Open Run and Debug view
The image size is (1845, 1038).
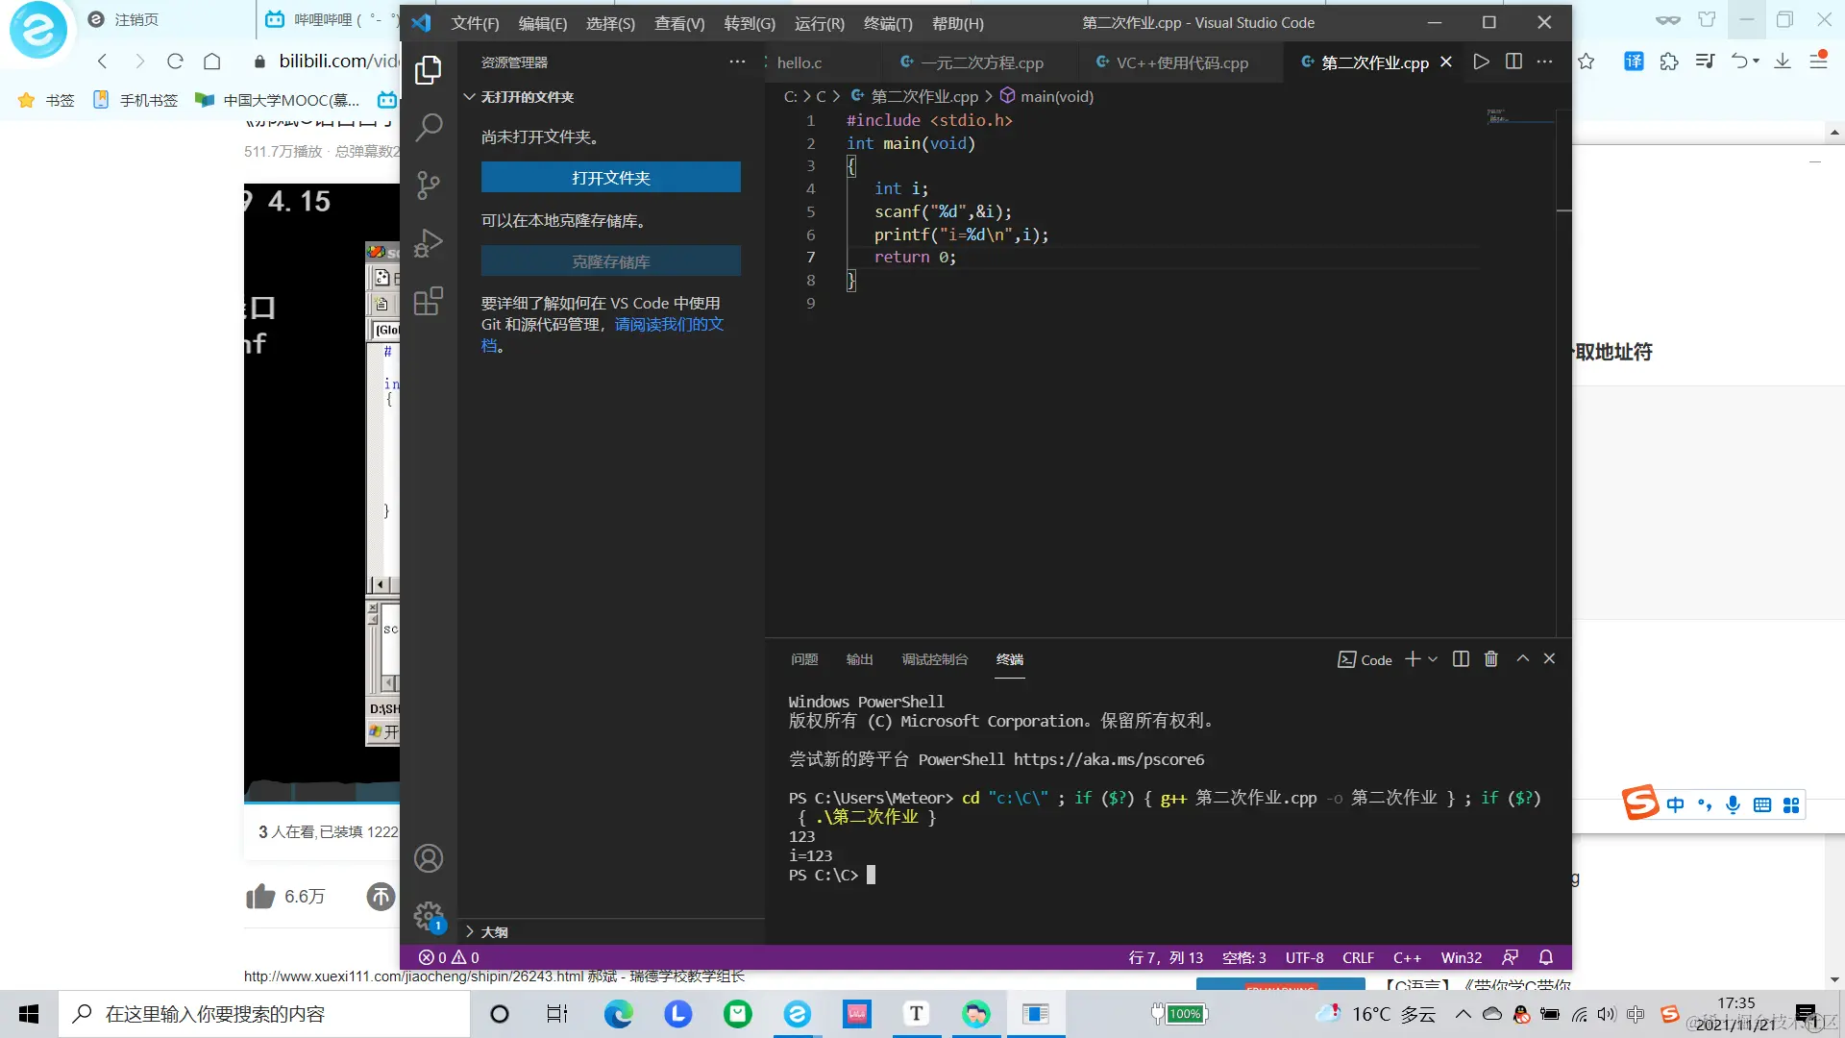pyautogui.click(x=429, y=243)
